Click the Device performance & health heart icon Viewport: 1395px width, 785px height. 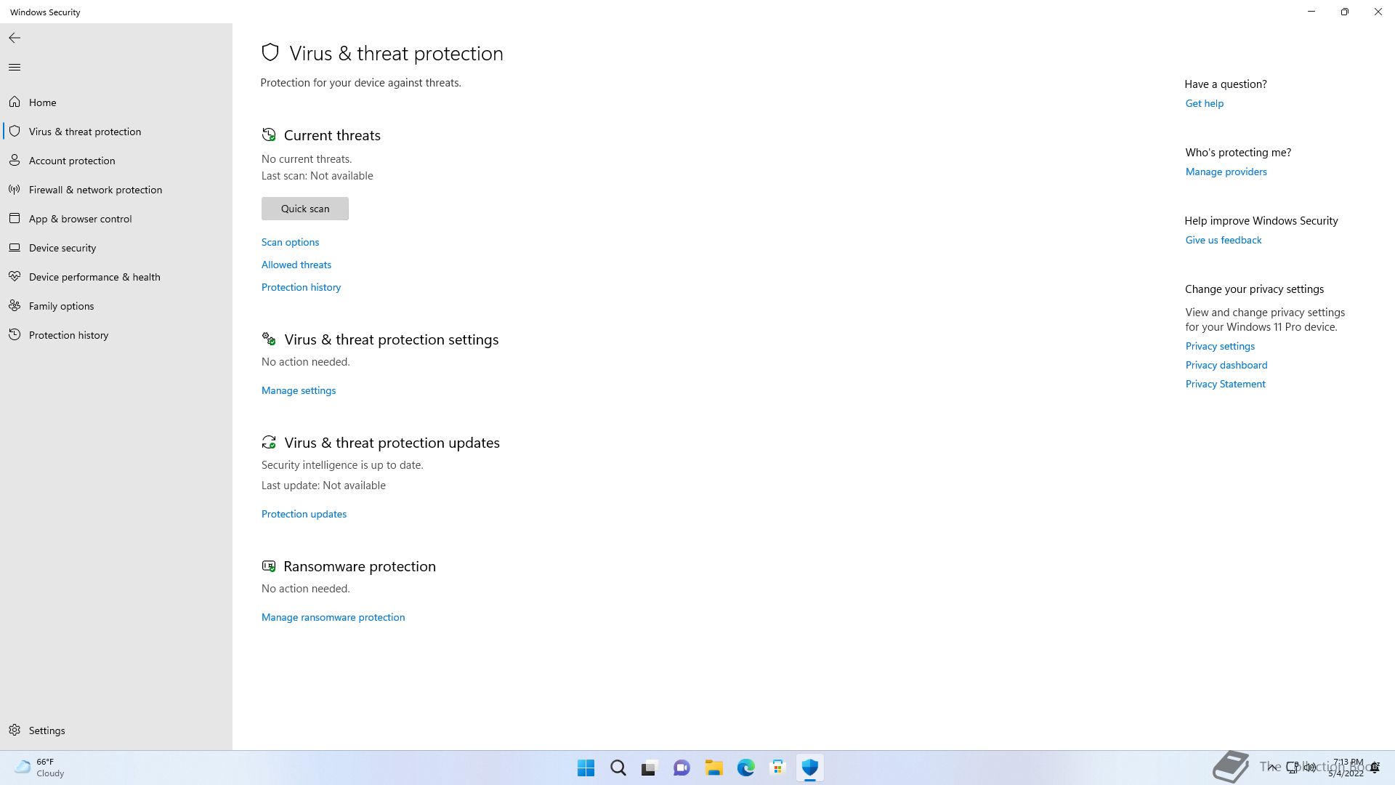pos(15,277)
